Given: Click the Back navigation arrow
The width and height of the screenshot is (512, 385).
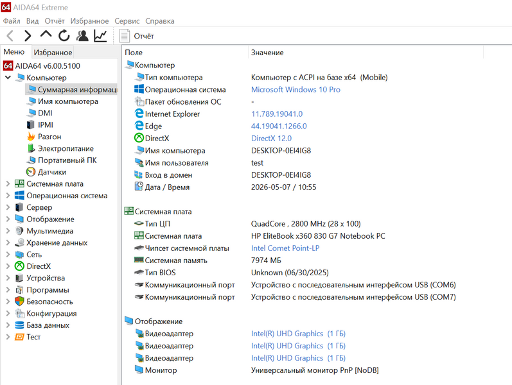Looking at the screenshot, I should 10,35.
